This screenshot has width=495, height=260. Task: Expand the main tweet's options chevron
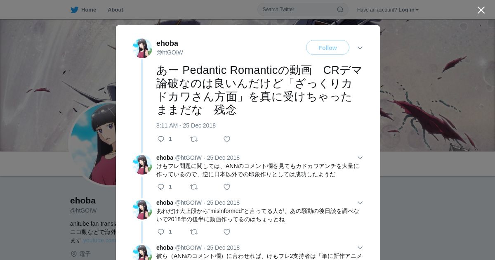pyautogui.click(x=360, y=48)
